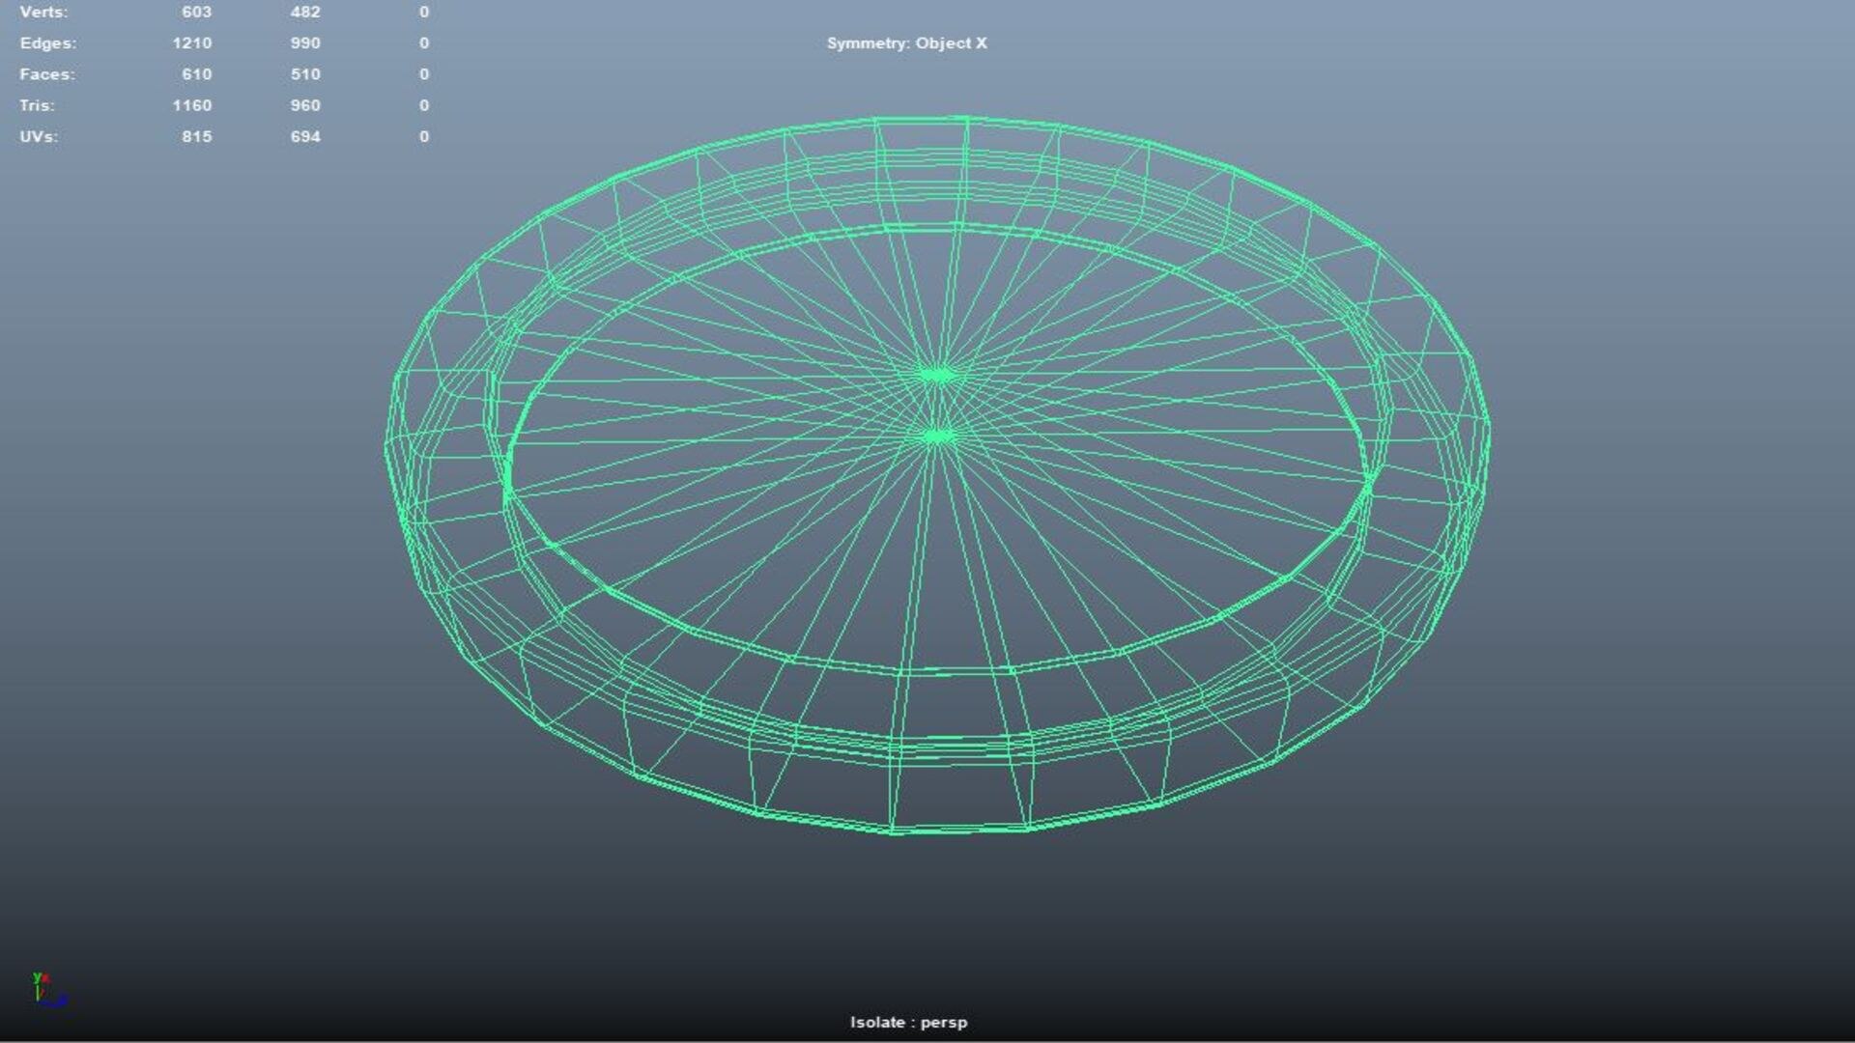Click the Verts value 482

tap(305, 12)
